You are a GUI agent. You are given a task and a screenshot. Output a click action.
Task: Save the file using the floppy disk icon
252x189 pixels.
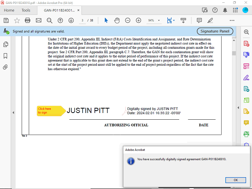click(x=6, y=20)
